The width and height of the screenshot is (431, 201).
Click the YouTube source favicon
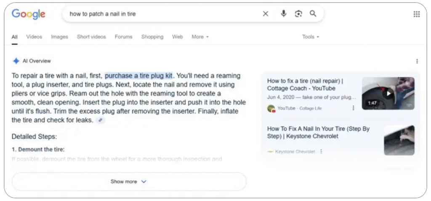coord(271,108)
